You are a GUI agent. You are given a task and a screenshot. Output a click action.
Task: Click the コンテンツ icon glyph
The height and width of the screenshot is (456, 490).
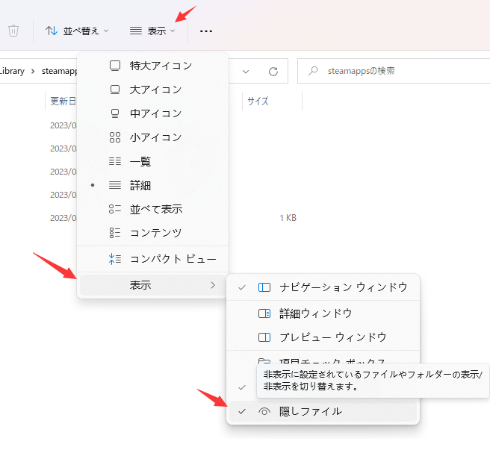tap(115, 233)
